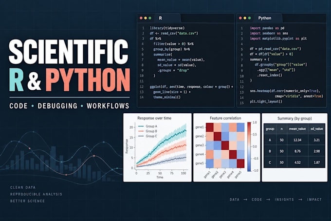Click the group_by(group) line
The width and height of the screenshot is (331, 221).
[171, 49]
